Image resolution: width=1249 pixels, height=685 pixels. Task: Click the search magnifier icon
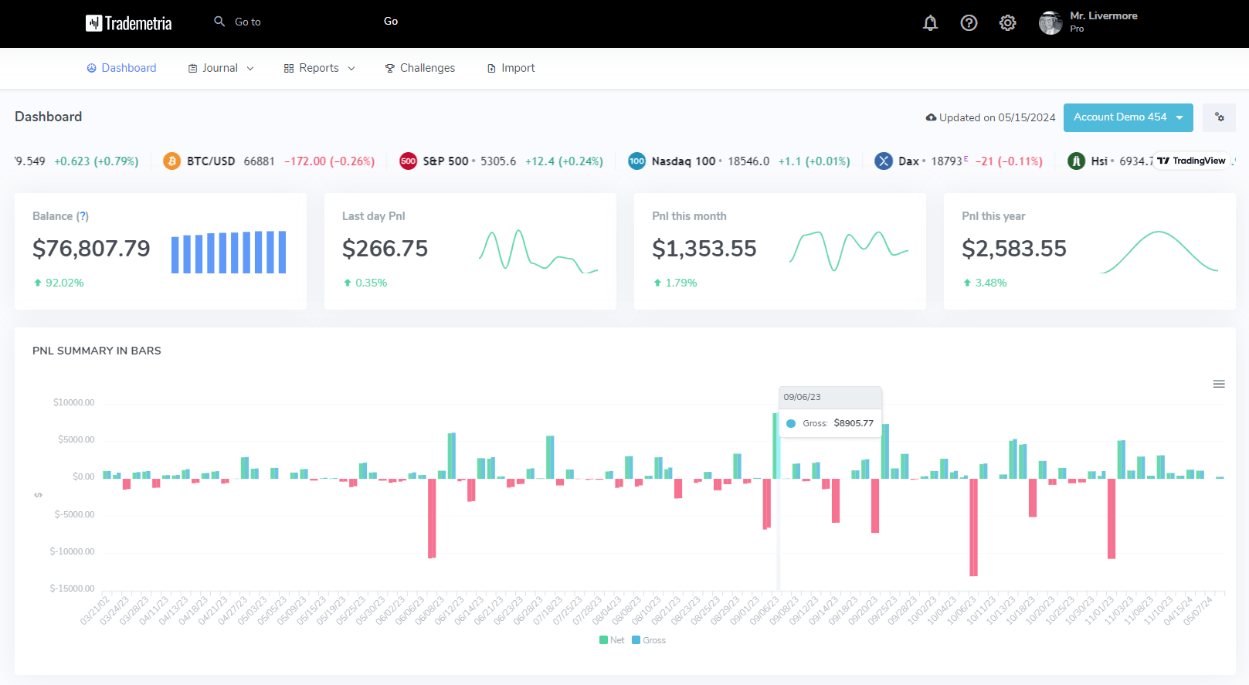click(x=219, y=22)
